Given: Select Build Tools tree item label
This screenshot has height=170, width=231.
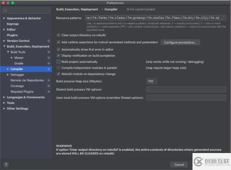Looking at the screenshot, I should pyautogui.click(x=18, y=52).
